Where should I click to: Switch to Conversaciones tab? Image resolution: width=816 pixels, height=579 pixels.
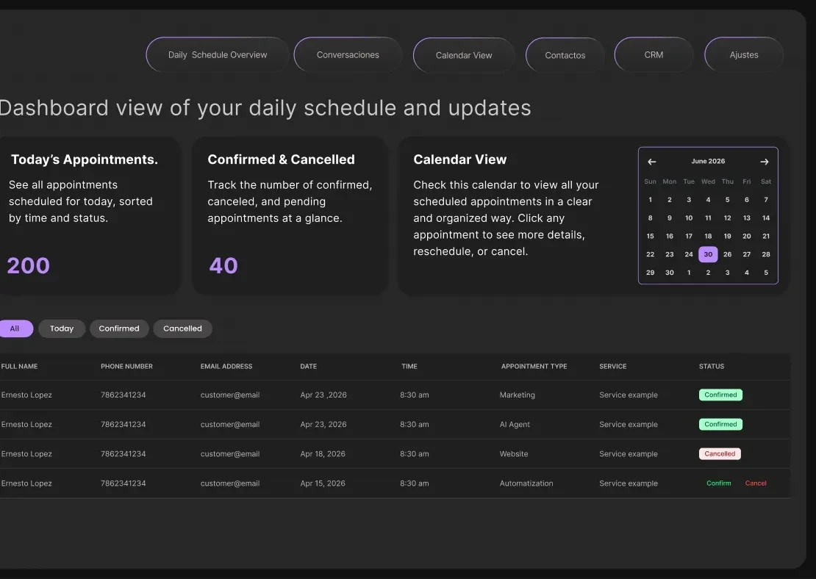click(348, 54)
